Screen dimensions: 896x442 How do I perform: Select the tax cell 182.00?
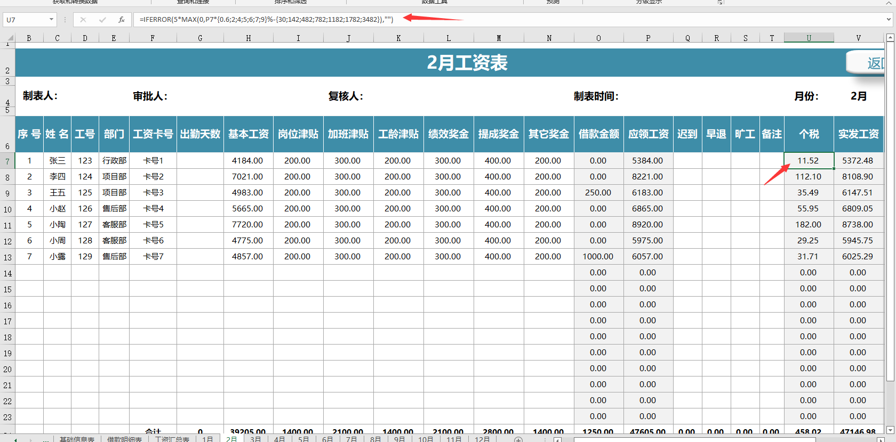pos(809,225)
